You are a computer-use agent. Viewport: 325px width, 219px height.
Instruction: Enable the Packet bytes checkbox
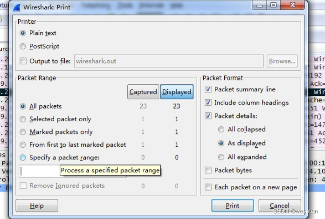(208, 171)
